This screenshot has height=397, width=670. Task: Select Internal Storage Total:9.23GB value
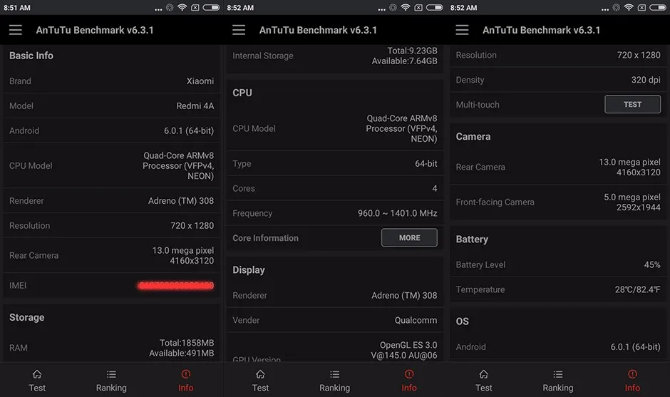coord(412,51)
